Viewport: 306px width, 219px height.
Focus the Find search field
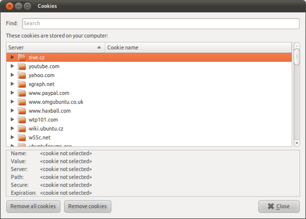160,23
